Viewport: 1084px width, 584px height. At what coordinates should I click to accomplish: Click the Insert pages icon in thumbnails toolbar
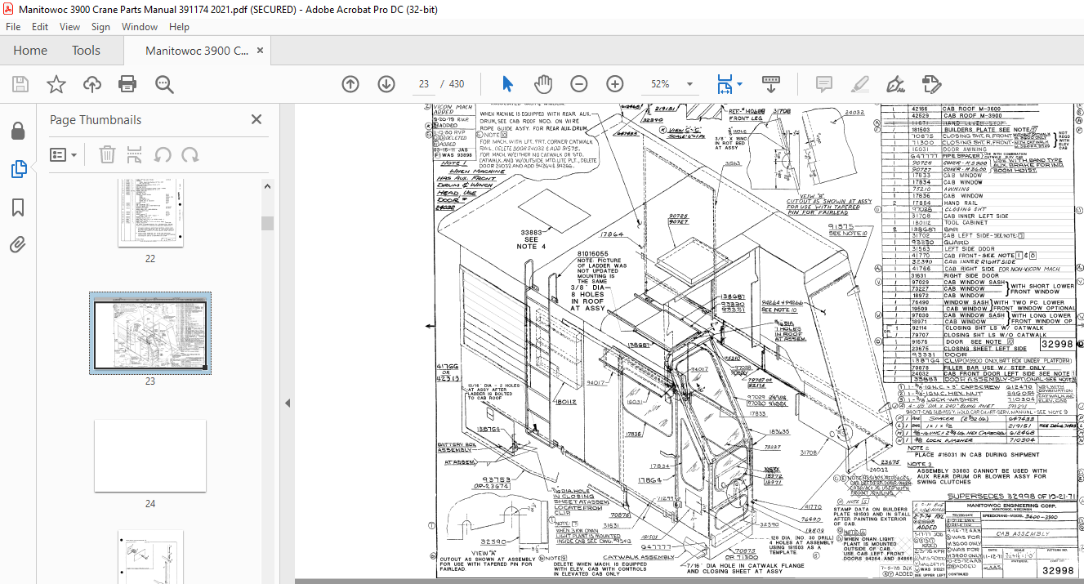pos(135,154)
